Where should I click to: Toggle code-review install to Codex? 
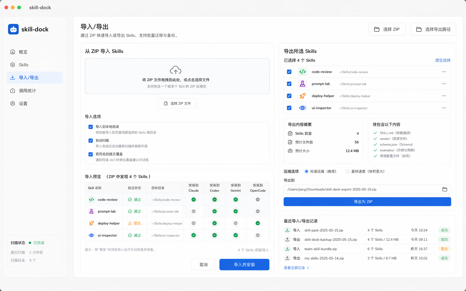pyautogui.click(x=214, y=199)
